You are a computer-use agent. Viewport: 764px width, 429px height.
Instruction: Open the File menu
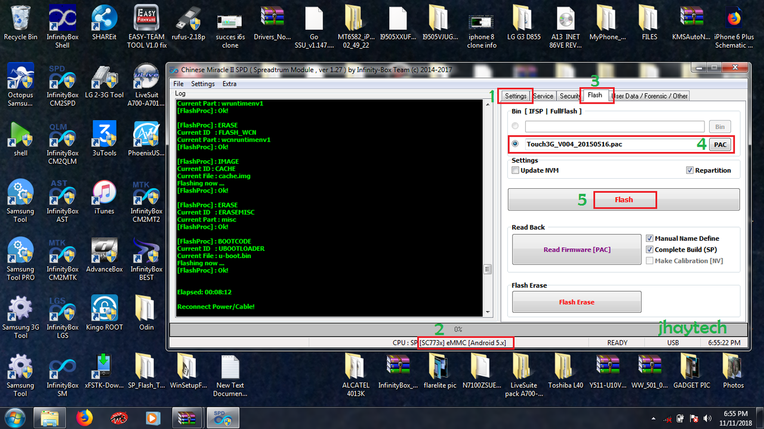coord(178,84)
